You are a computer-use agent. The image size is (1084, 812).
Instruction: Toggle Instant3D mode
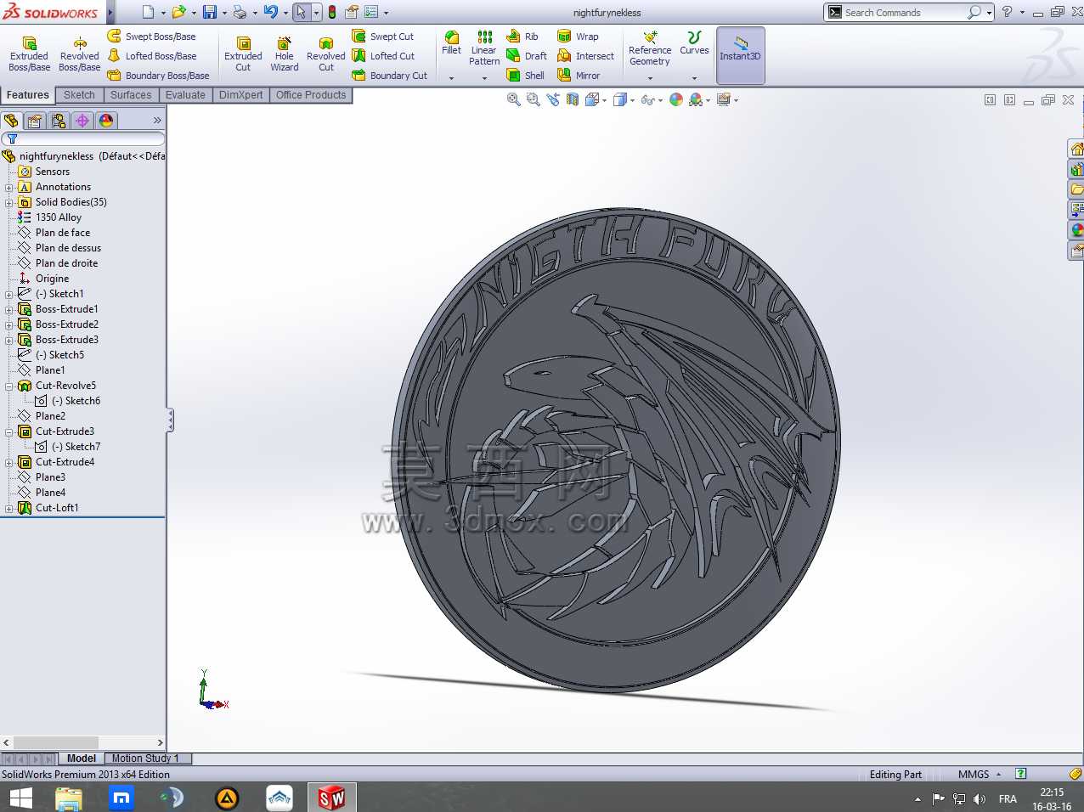[741, 55]
